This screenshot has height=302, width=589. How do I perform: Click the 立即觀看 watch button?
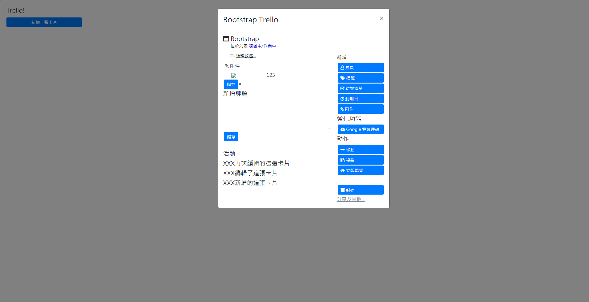pyautogui.click(x=360, y=170)
